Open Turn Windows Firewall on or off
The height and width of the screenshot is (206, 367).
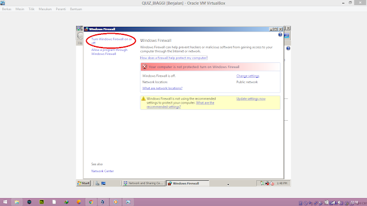pos(111,41)
